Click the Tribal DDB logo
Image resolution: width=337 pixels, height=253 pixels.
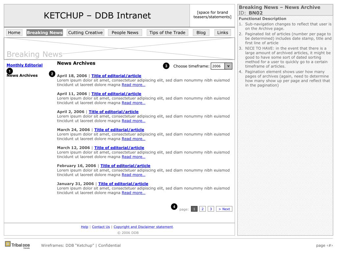[x=17, y=245]
